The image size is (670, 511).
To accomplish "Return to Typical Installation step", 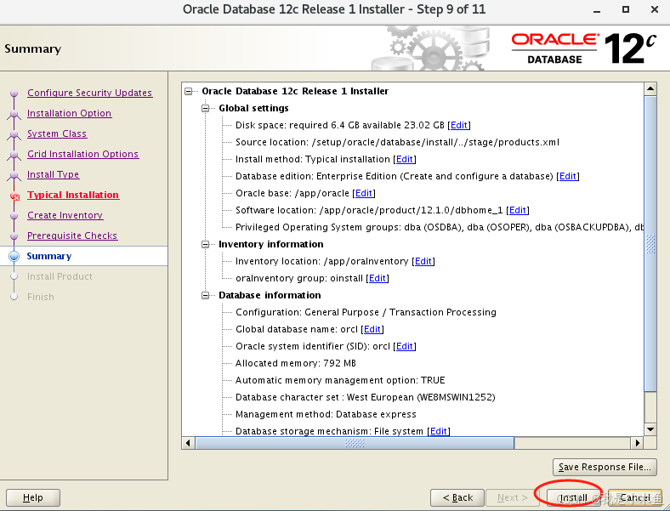I will 73,195.
